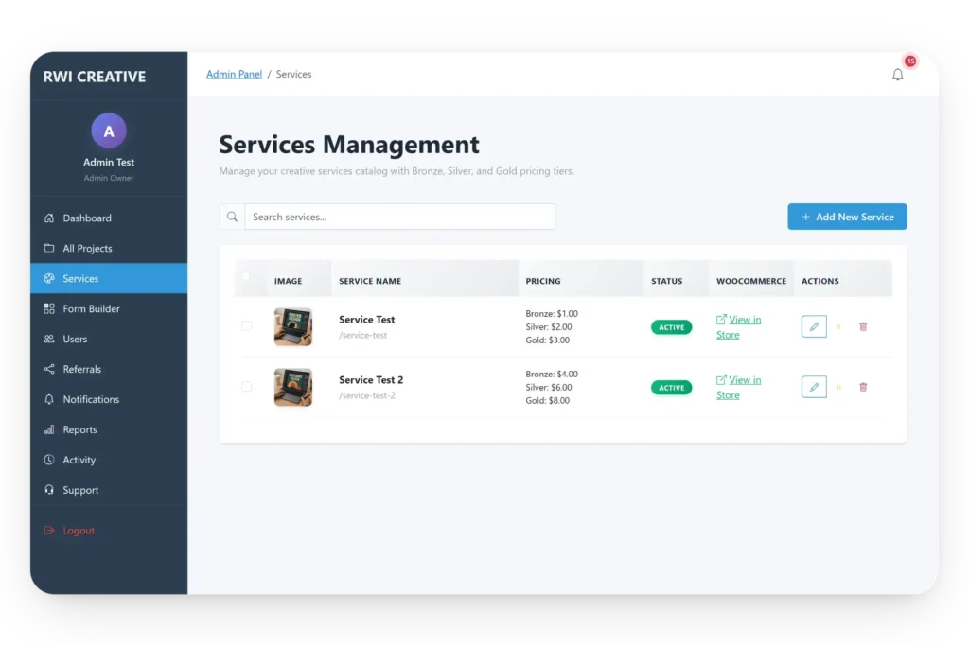
Task: Delete Service Test 2 using trash icon
Action: pos(863,387)
